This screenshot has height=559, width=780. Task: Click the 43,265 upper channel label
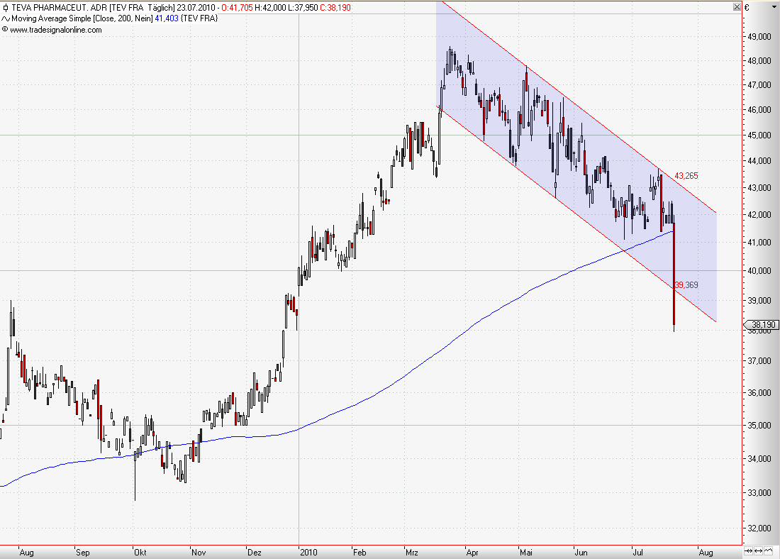(x=686, y=176)
